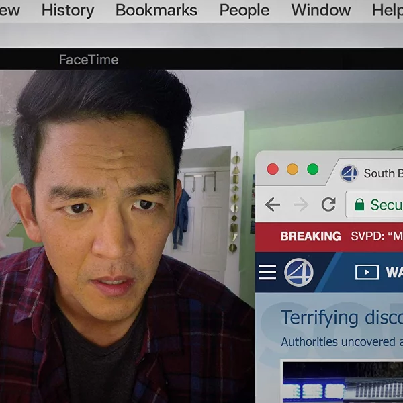Screen dimensions: 403x403
Task: Open the History menu
Action: click(68, 11)
